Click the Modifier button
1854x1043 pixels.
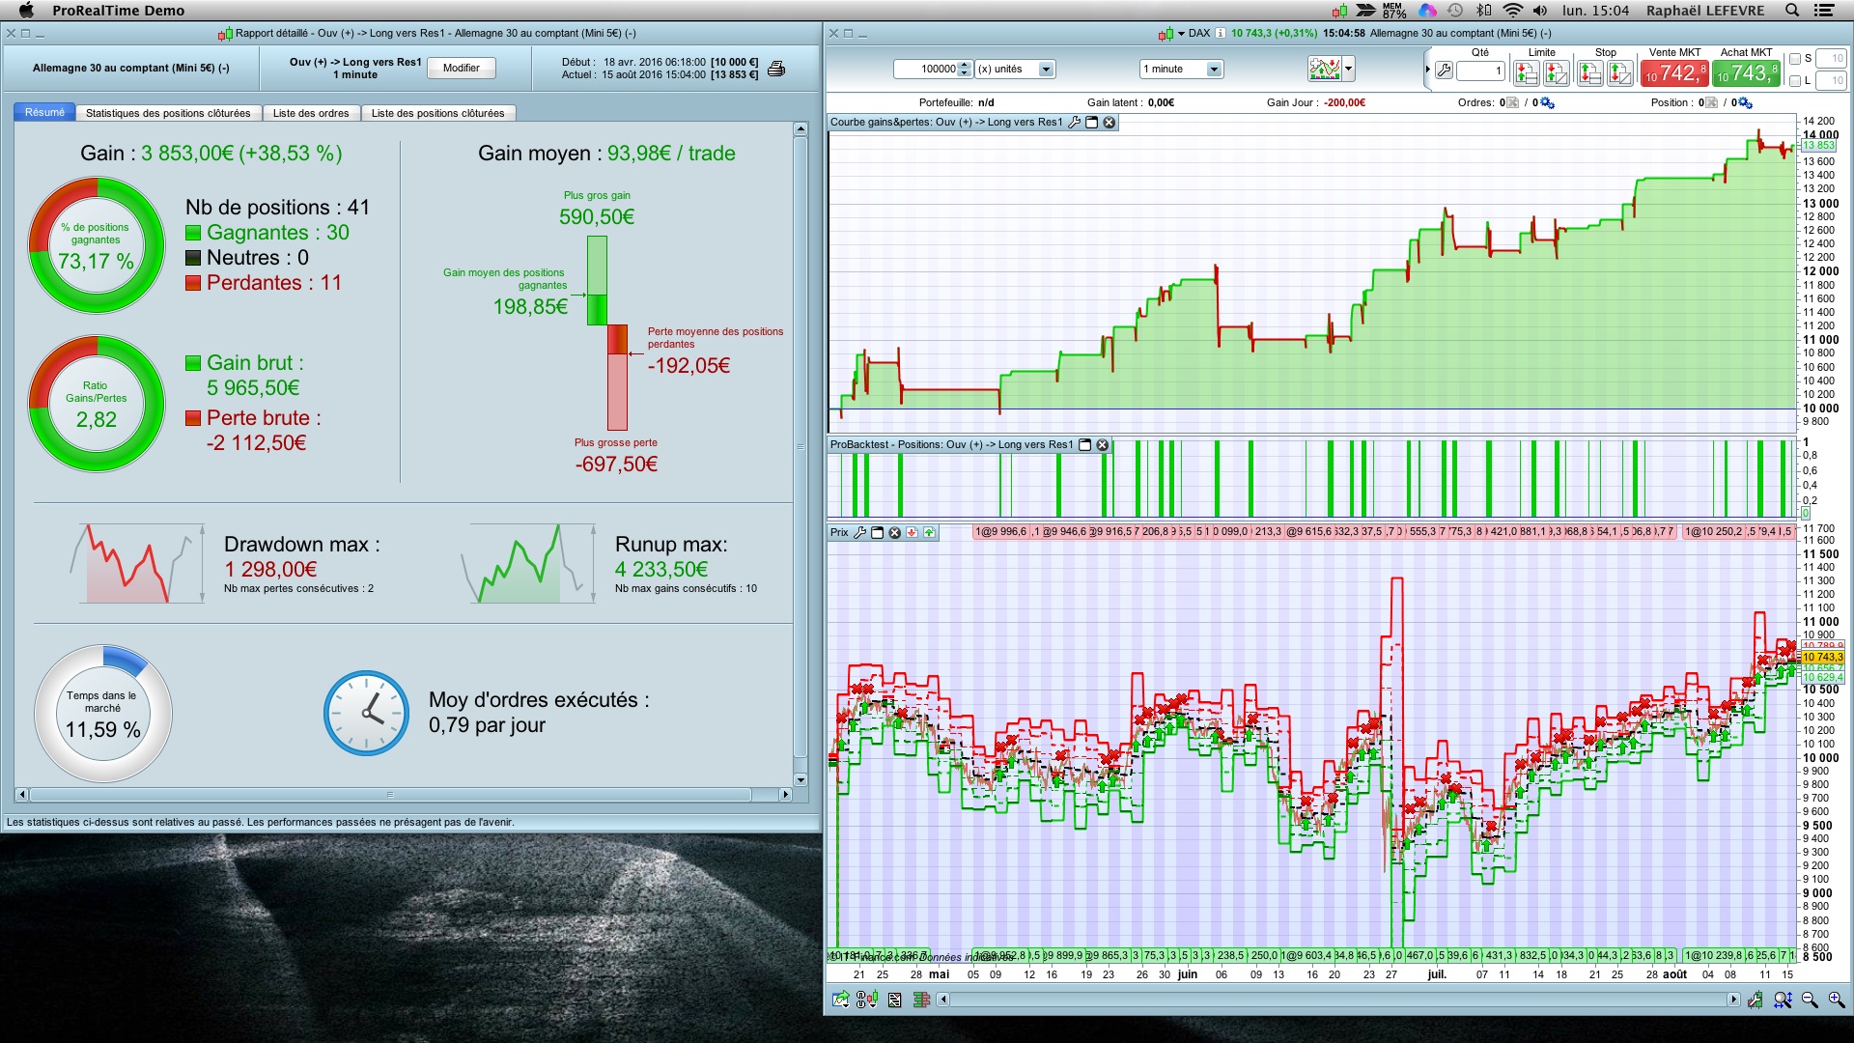[x=461, y=68]
